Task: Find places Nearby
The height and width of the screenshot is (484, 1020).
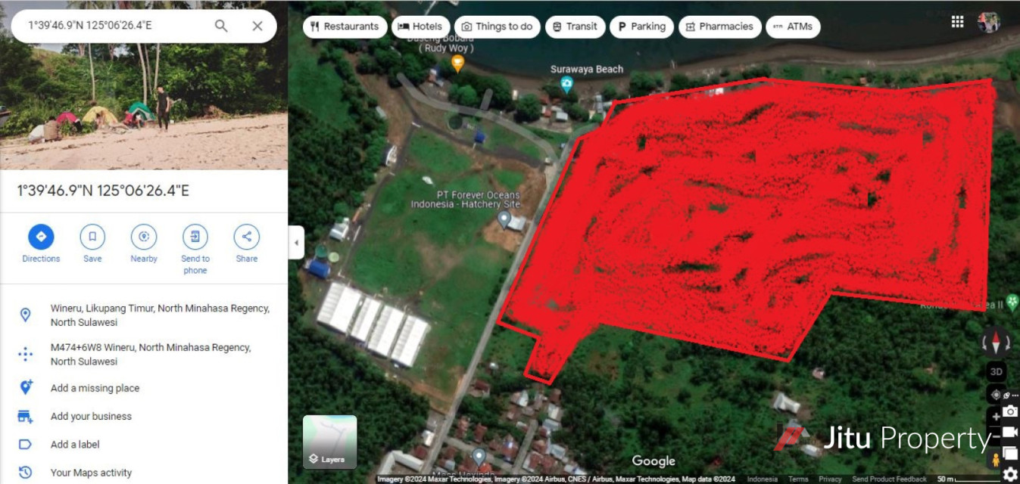Action: coord(144,244)
